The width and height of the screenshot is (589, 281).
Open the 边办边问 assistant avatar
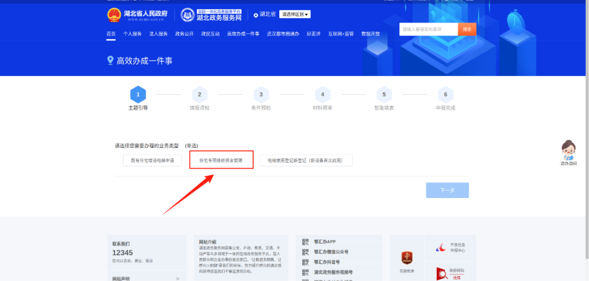[568, 150]
